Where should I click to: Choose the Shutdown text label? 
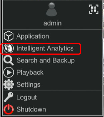(31, 109)
